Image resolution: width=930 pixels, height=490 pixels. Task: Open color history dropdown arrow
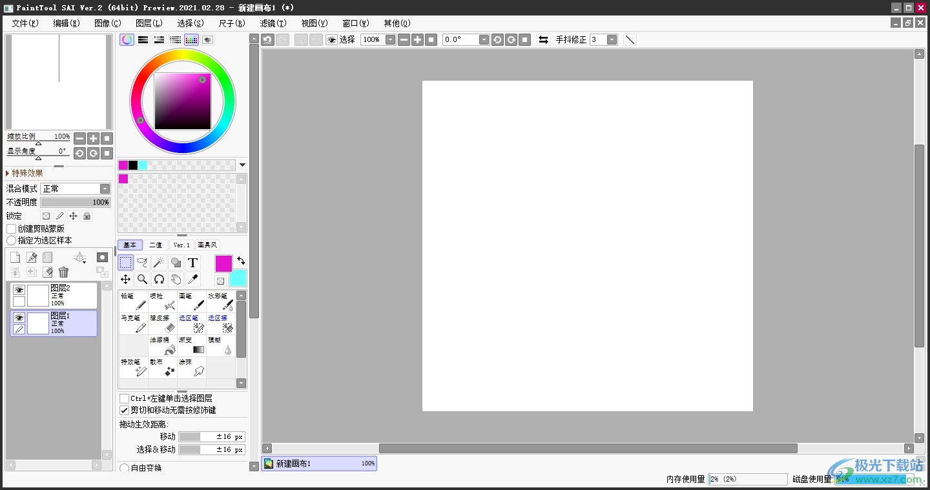coord(242,165)
